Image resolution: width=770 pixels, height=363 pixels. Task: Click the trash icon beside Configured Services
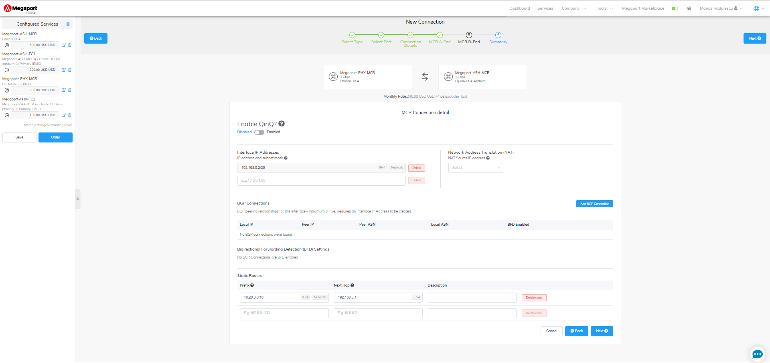68,24
